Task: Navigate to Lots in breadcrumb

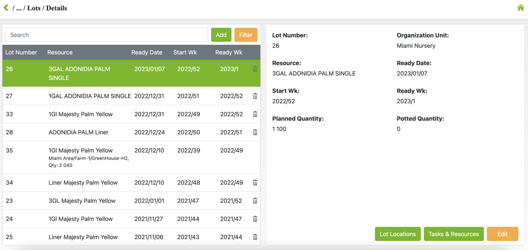Action: pos(34,8)
